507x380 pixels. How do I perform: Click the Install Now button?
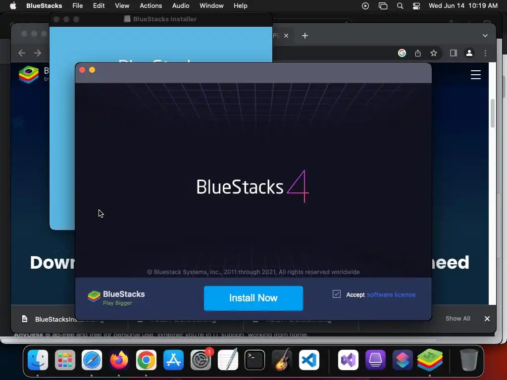coord(253,298)
